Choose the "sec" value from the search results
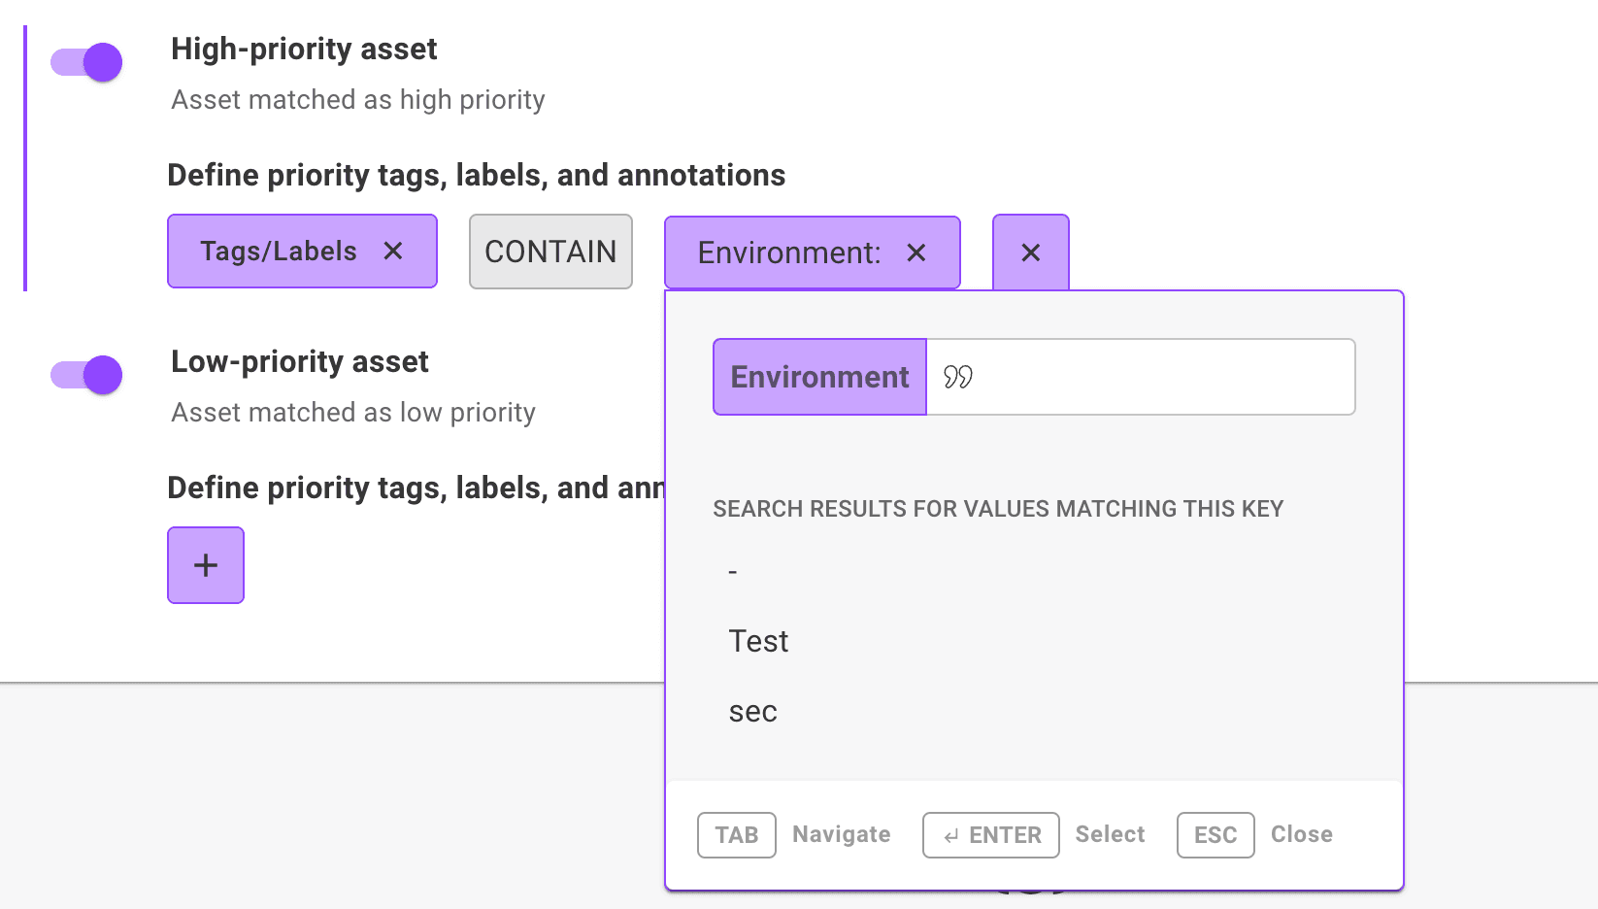Screen dimensions: 1598x909 click(x=753, y=712)
